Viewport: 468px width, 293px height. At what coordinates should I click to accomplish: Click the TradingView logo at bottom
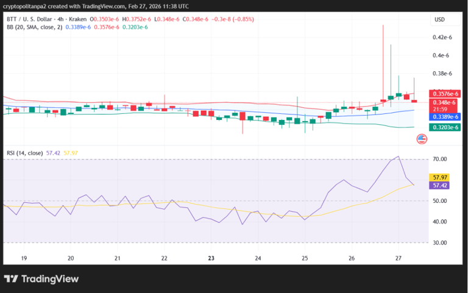point(41,279)
